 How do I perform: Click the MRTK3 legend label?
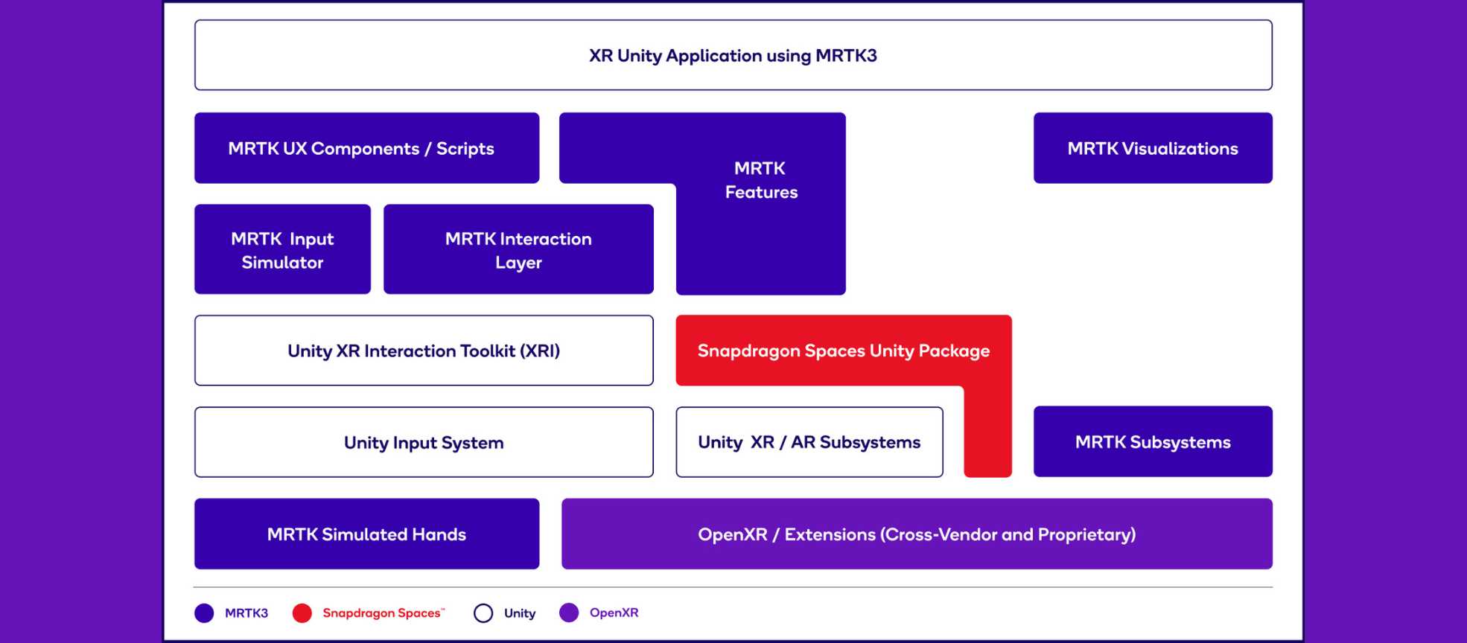tap(246, 613)
